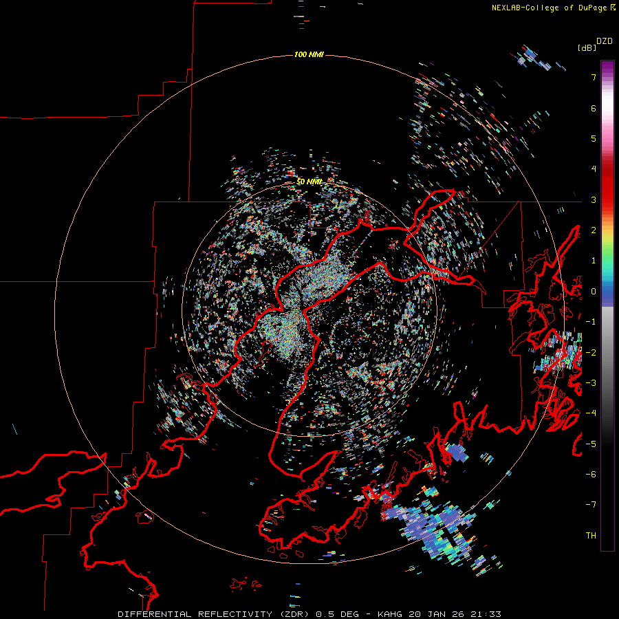
Task: Click the -4 value on the color scale
Action: tap(591, 413)
